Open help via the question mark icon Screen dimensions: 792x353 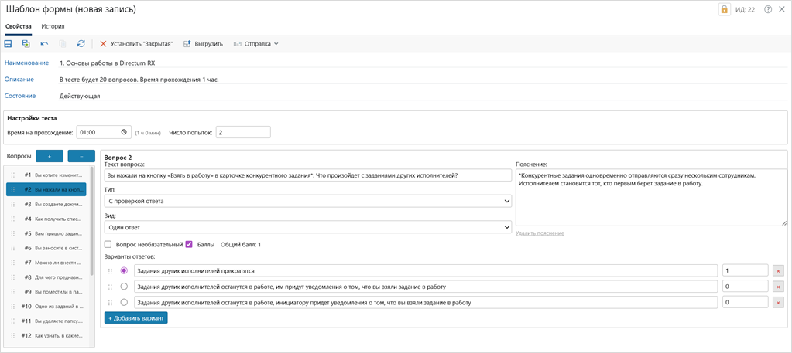pos(768,10)
